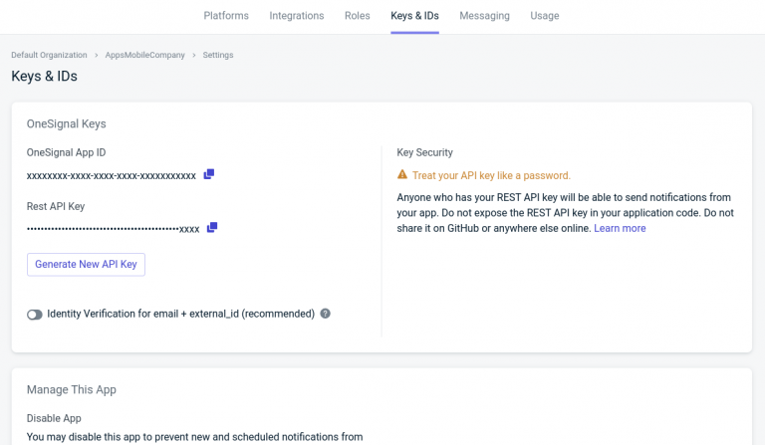Click the Identity Verification label text

[180, 314]
